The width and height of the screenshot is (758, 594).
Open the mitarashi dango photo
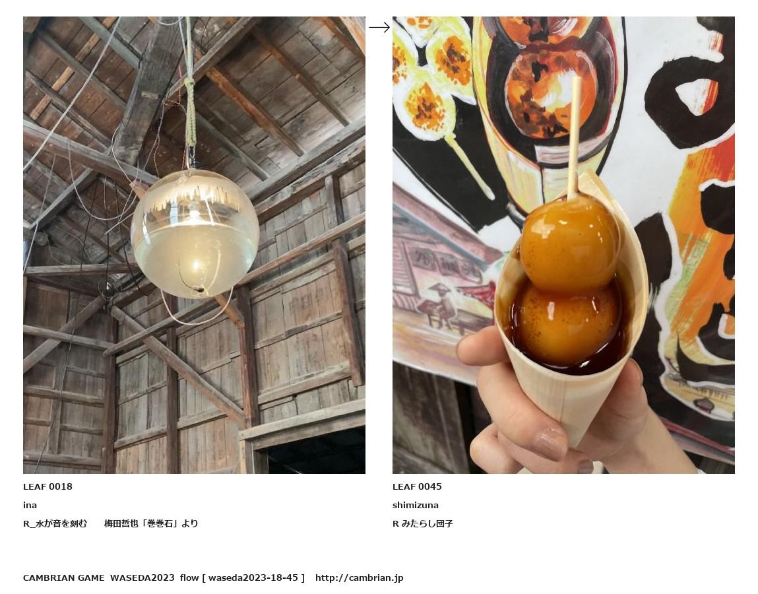(563, 245)
